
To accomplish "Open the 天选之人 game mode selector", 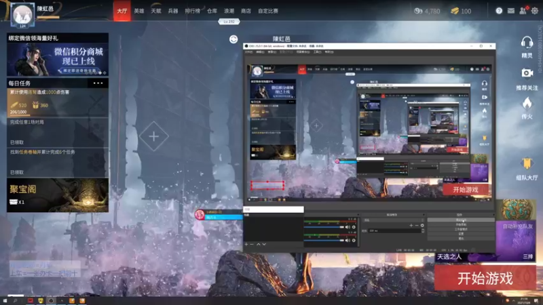I will click(449, 257).
